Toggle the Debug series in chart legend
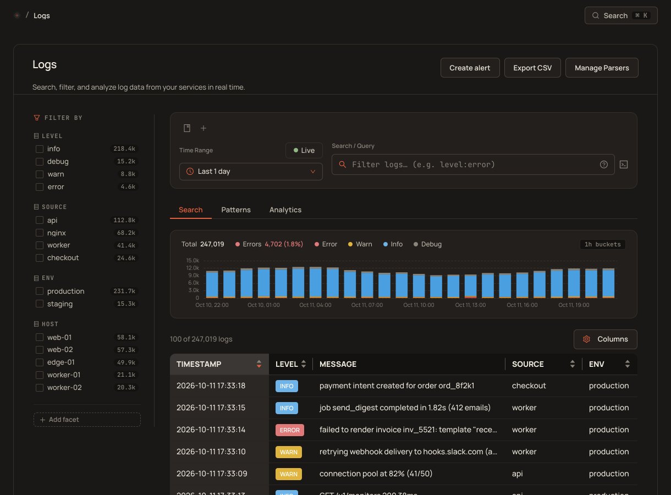Image resolution: width=671 pixels, height=495 pixels. coord(427,244)
